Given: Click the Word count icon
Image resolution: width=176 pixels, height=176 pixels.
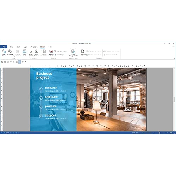Looking at the screenshot, I should (x=24, y=52).
